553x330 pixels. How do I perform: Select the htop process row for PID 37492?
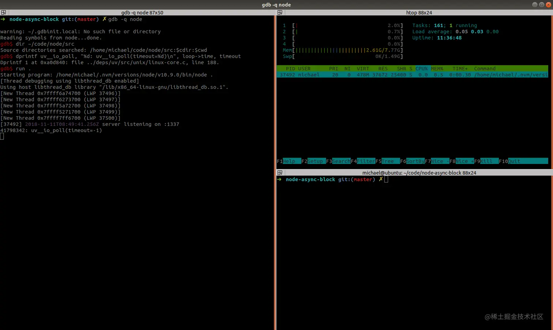coord(413,75)
